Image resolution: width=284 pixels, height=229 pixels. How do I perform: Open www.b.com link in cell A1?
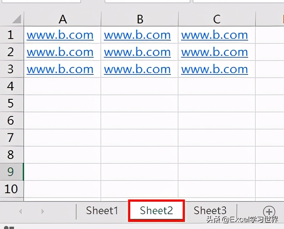coord(60,35)
